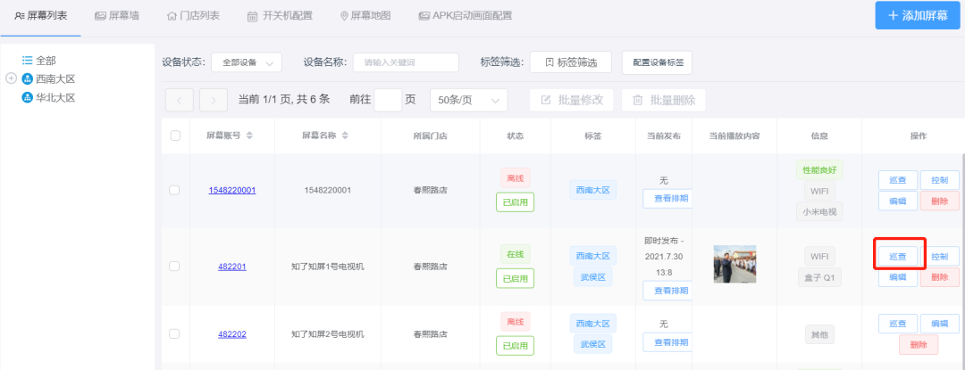Click the 其他 info tag
This screenshot has height=370, width=965.
point(819,334)
